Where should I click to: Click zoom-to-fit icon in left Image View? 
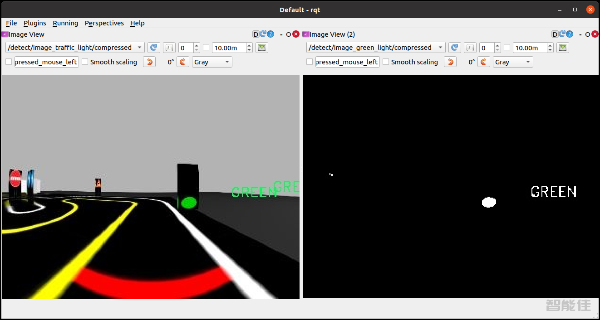pyautogui.click(x=169, y=48)
